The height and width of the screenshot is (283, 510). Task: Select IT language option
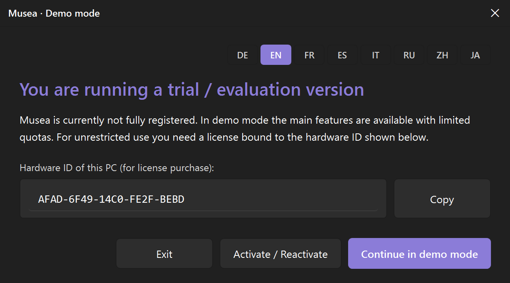[376, 55]
